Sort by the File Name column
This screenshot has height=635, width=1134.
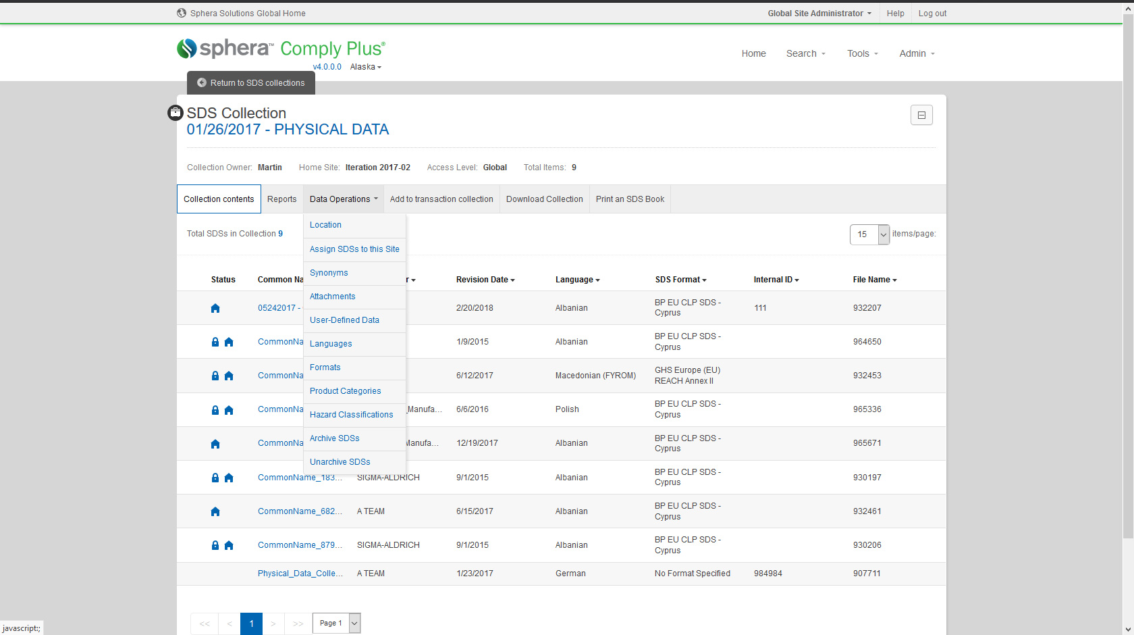tap(875, 280)
